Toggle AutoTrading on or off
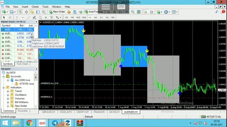The image size is (227, 127). pyautogui.click(x=94, y=12)
